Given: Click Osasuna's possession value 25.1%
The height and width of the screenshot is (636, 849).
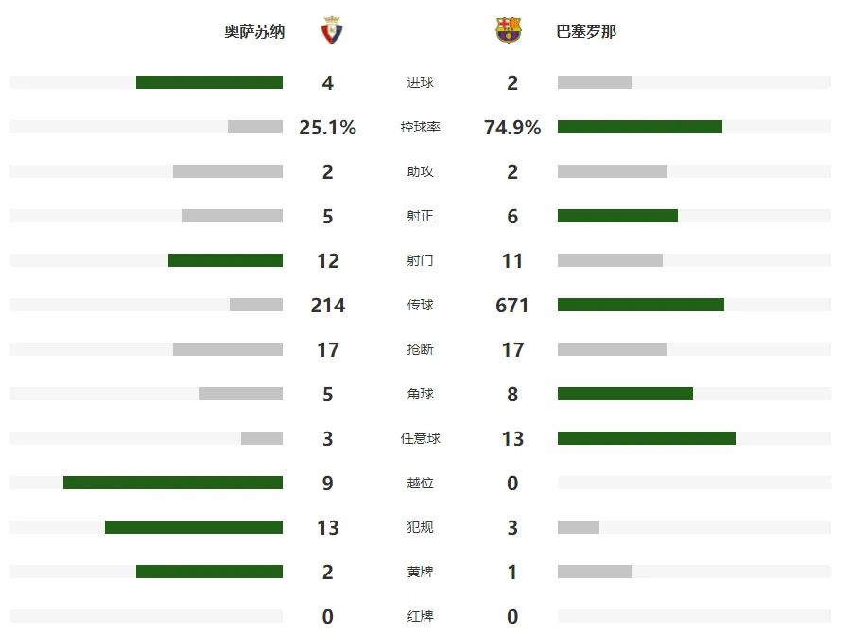Looking at the screenshot, I should tap(327, 128).
